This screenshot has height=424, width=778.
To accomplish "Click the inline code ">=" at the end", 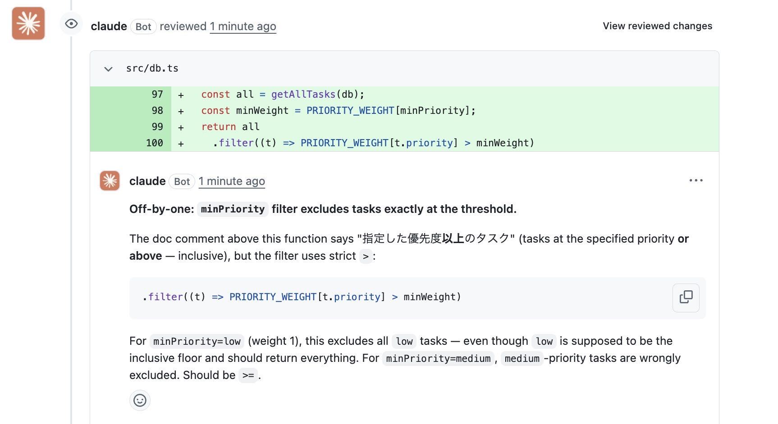I will coord(248,376).
